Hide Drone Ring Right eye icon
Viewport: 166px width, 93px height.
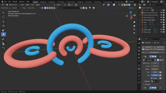coord(161,20)
